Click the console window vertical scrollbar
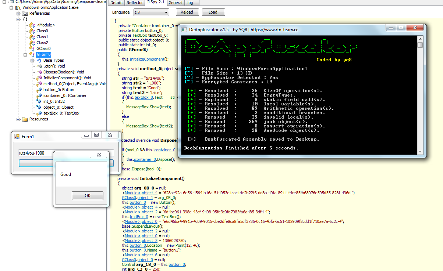Screen dimensions: 443x271 420,95
